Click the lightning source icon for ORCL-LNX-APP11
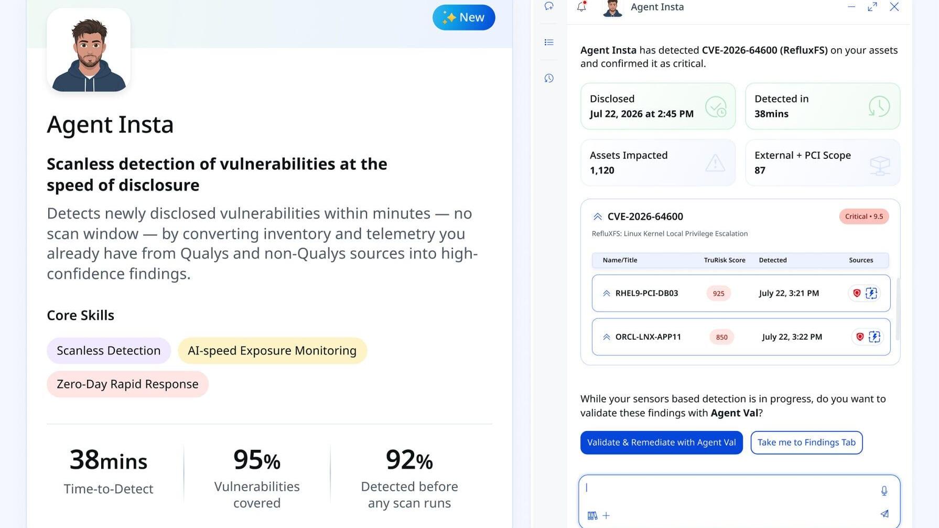 click(x=875, y=337)
